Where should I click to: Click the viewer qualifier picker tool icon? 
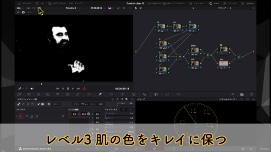point(20,89)
